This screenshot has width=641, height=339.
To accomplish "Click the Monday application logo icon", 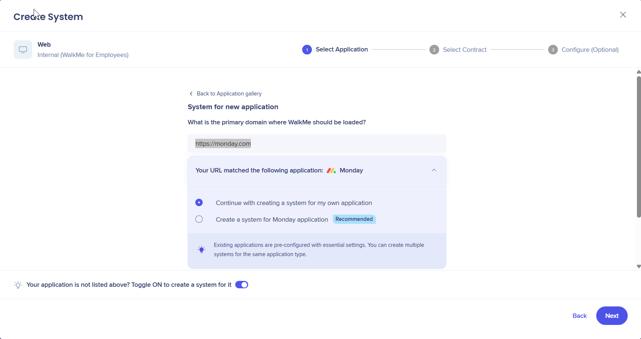I will click(331, 171).
